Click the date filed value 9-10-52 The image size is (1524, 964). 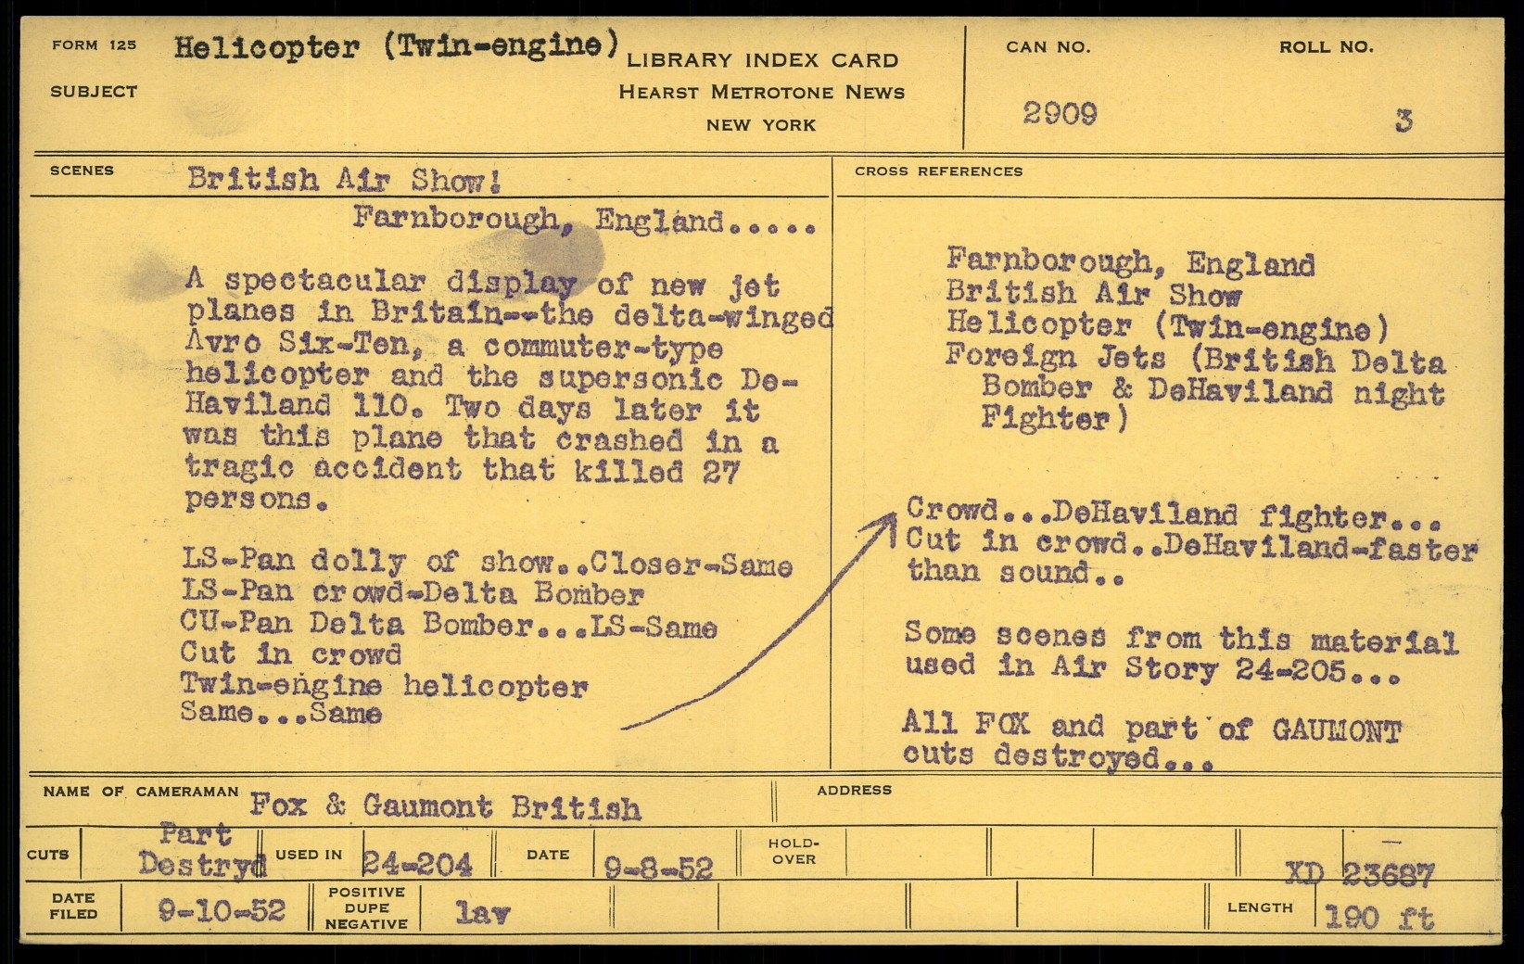[222, 910]
